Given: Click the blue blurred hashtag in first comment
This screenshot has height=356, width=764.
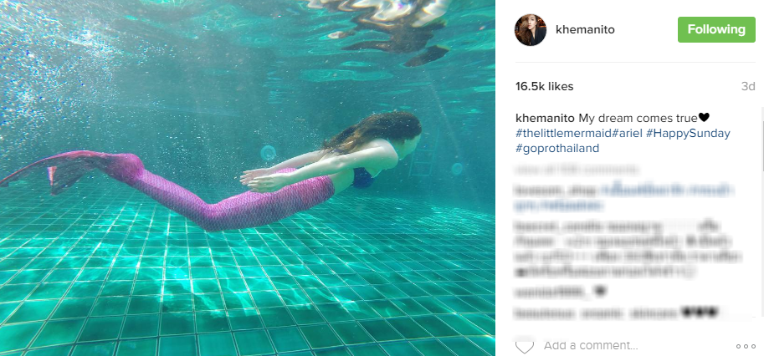Looking at the screenshot, I should 666,189.
